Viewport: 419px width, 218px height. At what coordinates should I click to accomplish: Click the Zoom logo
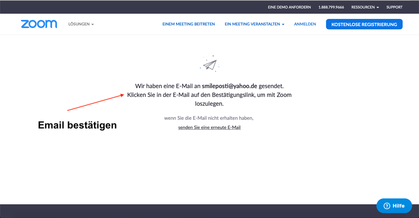point(39,24)
